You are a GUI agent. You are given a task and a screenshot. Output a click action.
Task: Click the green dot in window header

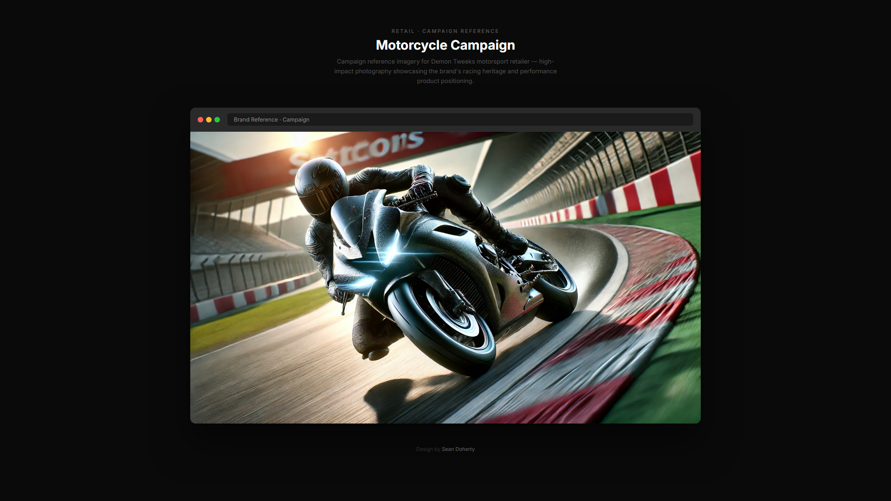coord(217,120)
